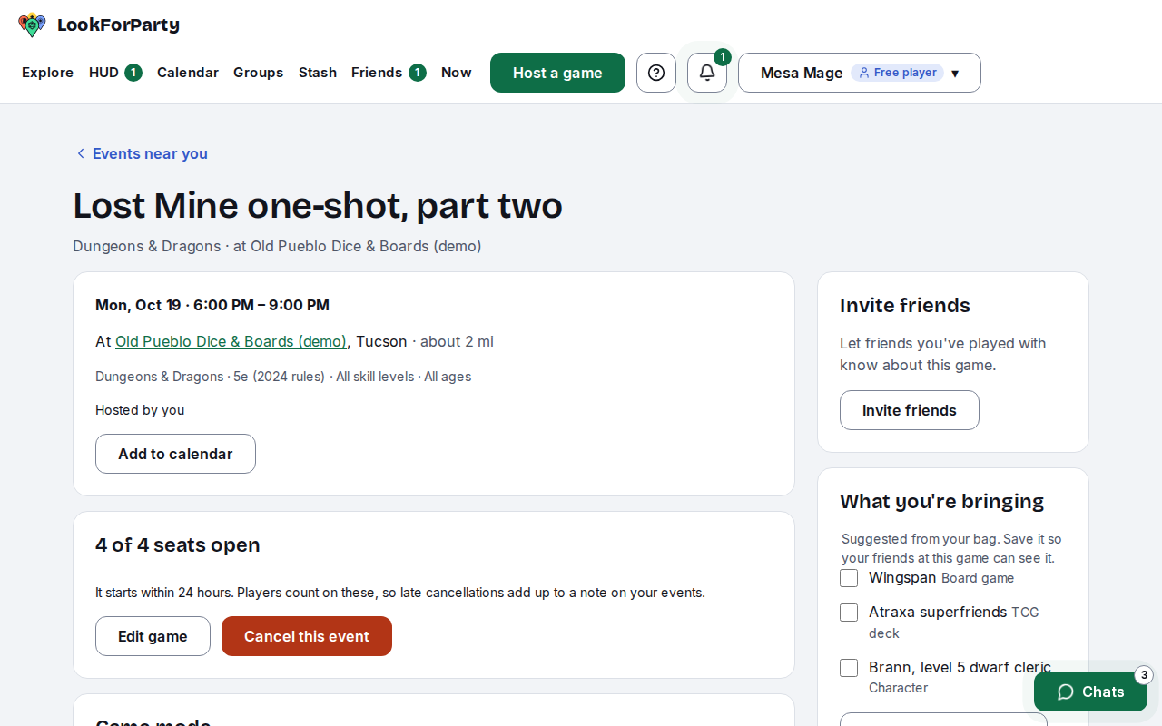Click the Host a game button

557,73
